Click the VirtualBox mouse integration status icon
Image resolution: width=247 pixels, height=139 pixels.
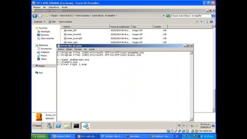pos(192,131)
